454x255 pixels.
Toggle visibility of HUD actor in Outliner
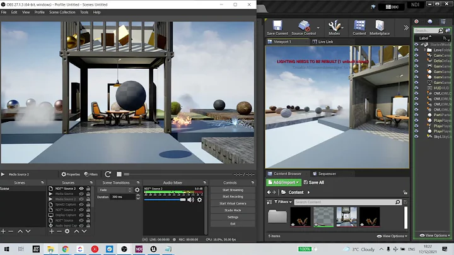coord(416,88)
